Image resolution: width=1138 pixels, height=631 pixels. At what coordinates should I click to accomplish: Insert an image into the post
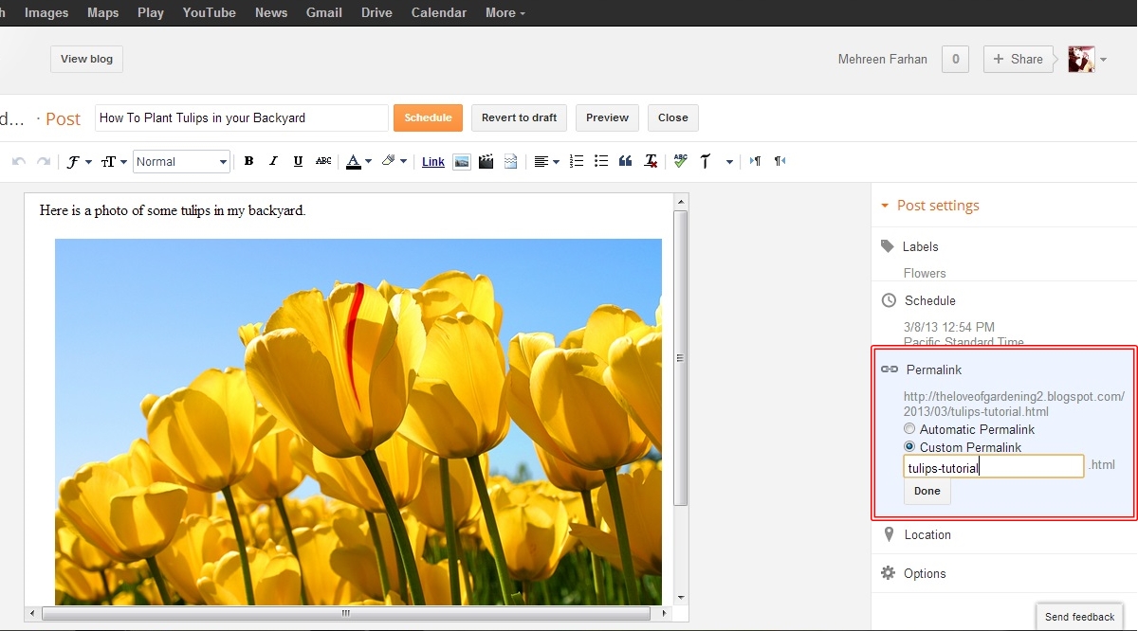(462, 161)
